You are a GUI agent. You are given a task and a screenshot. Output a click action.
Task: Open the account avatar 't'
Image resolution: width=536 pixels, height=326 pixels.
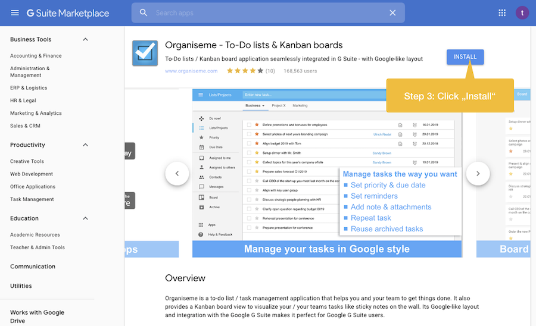[522, 13]
